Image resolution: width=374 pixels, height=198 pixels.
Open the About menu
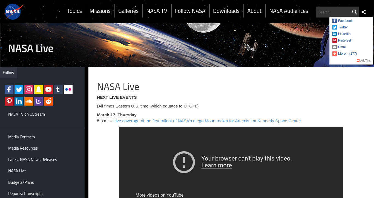click(x=254, y=11)
